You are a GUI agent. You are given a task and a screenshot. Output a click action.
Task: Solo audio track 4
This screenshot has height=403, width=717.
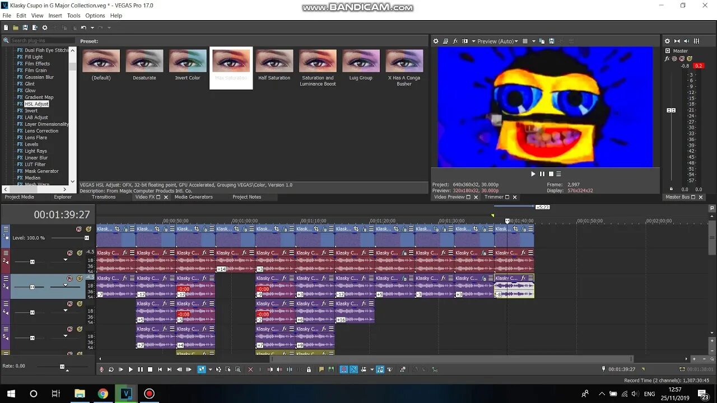(79, 303)
